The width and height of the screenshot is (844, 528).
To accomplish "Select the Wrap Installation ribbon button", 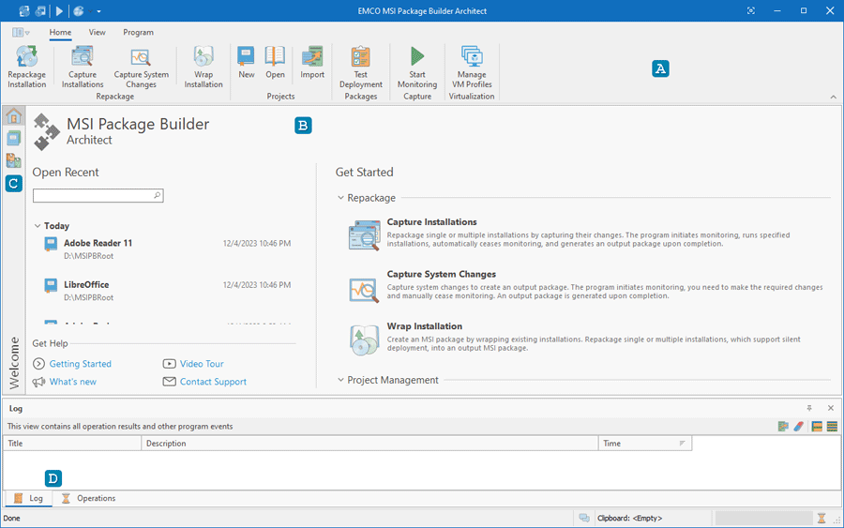I will click(x=203, y=67).
